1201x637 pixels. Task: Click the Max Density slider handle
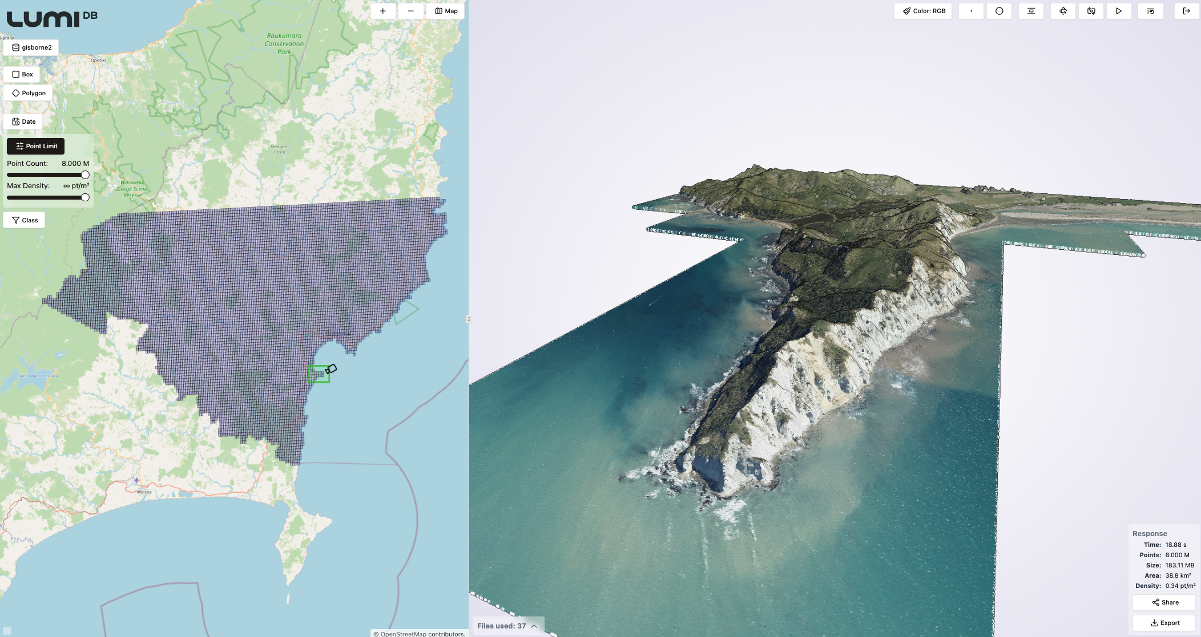click(x=85, y=198)
